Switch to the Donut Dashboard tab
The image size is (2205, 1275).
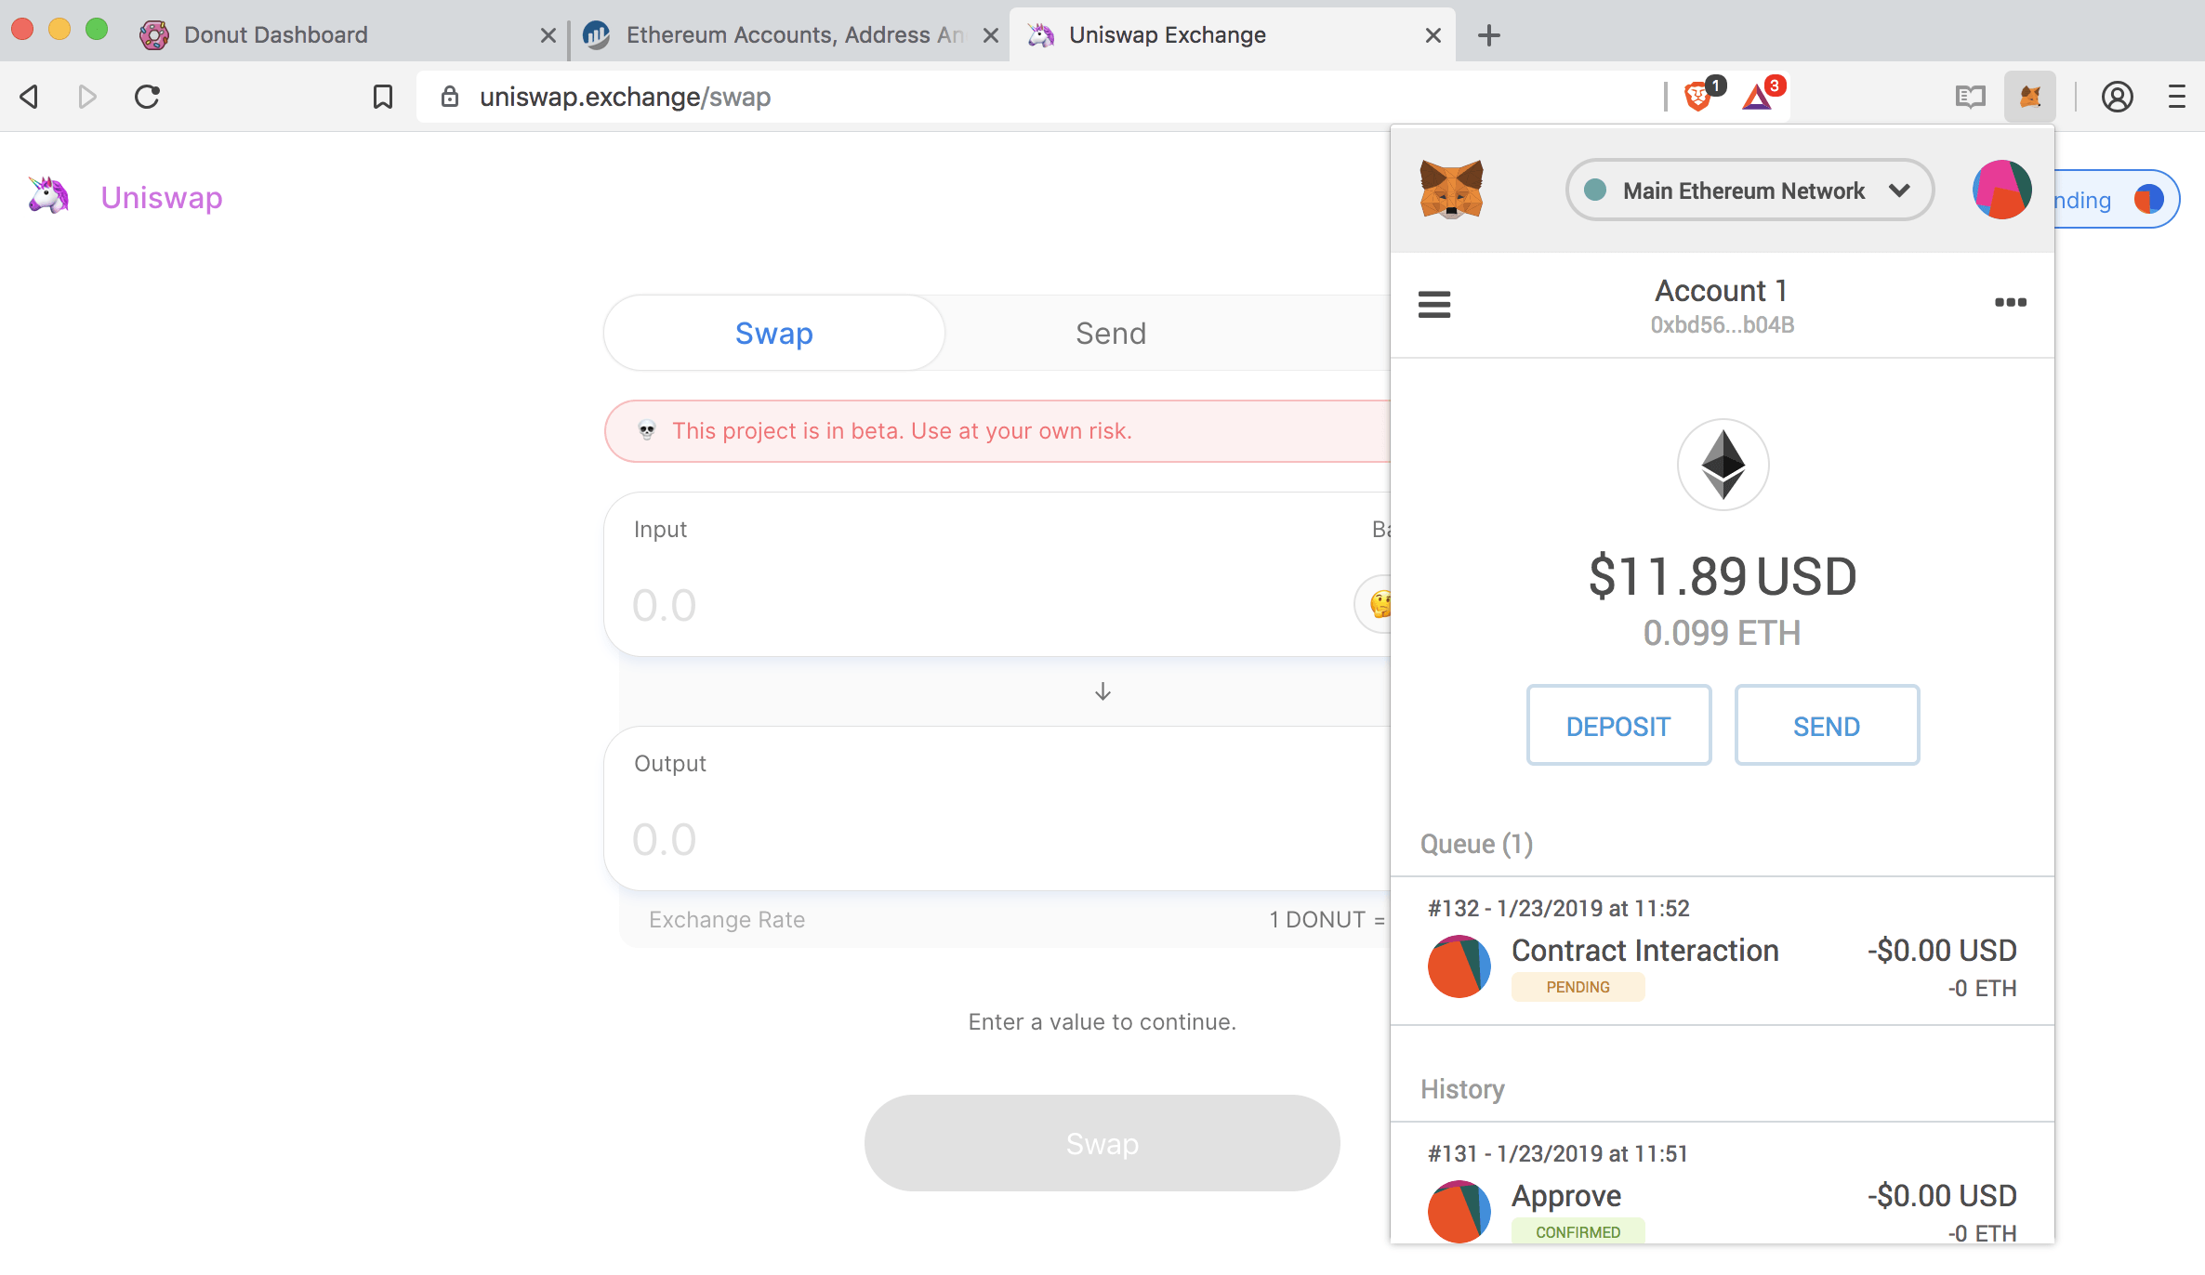275,35
